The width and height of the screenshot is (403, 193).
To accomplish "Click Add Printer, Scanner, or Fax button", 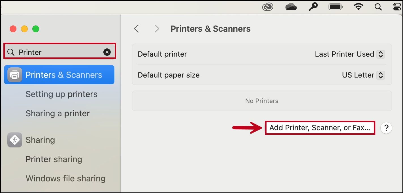I will (x=320, y=128).
